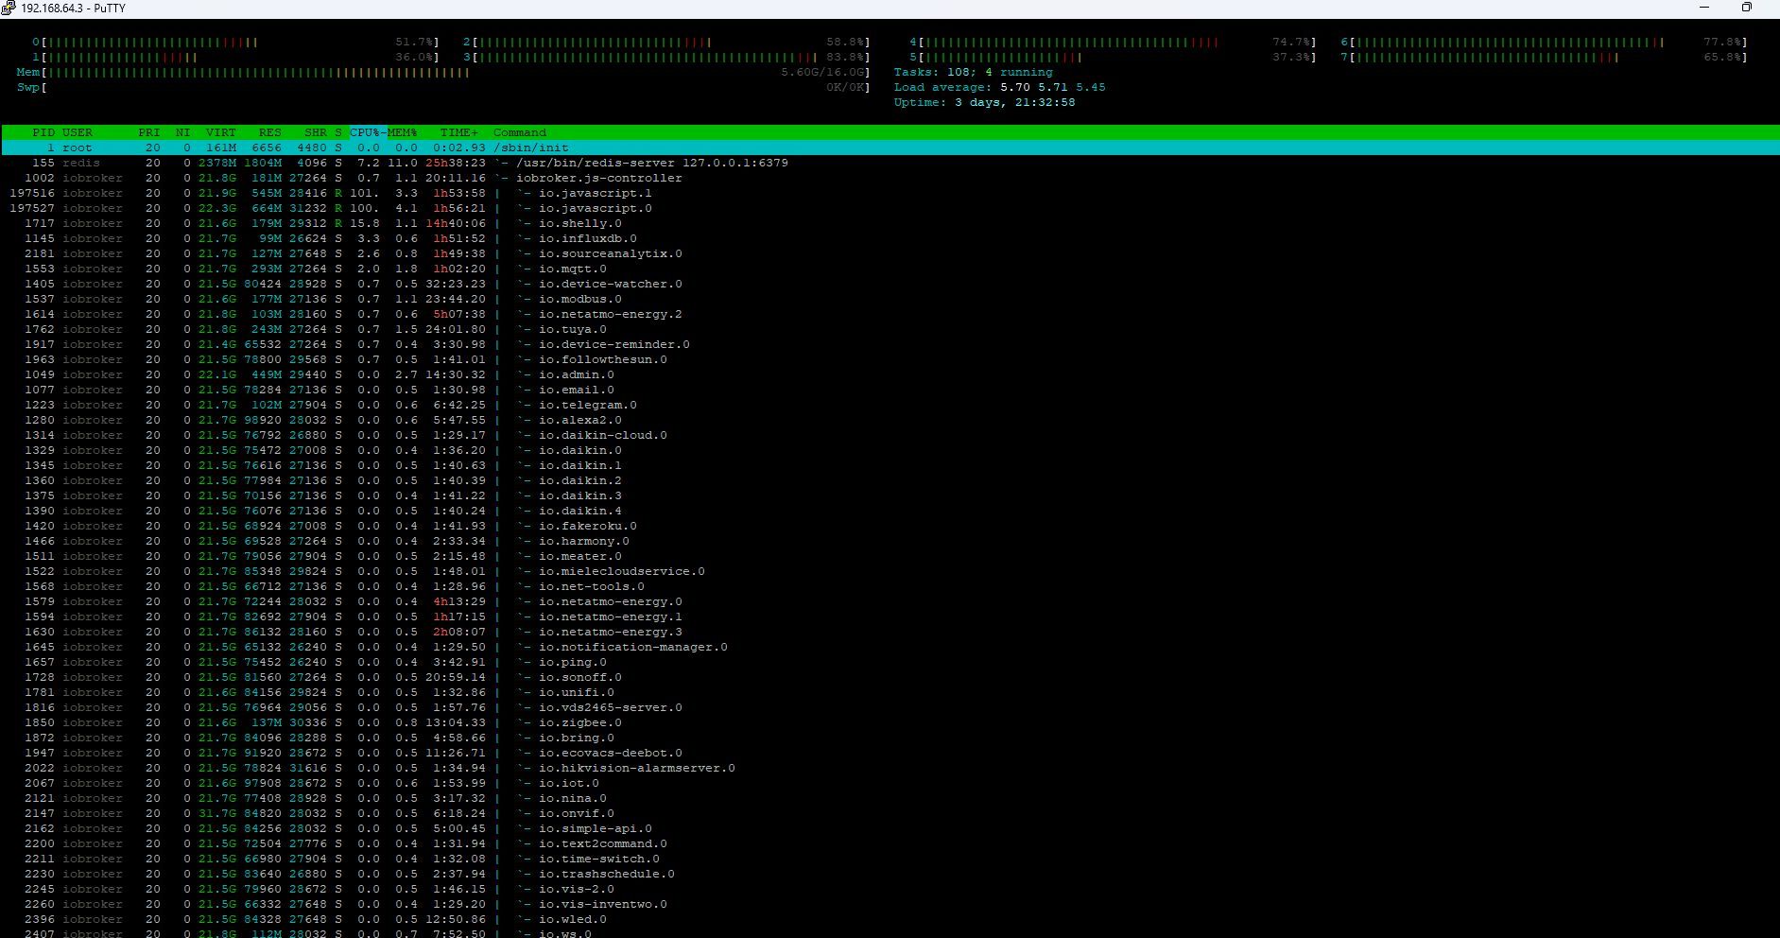Select the iobroker.js-controller process
Viewport: 1780px width, 938px height.
click(890, 178)
